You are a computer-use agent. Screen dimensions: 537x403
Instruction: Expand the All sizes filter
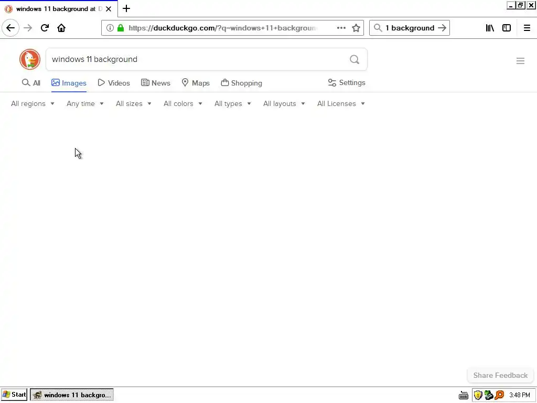coord(134,103)
